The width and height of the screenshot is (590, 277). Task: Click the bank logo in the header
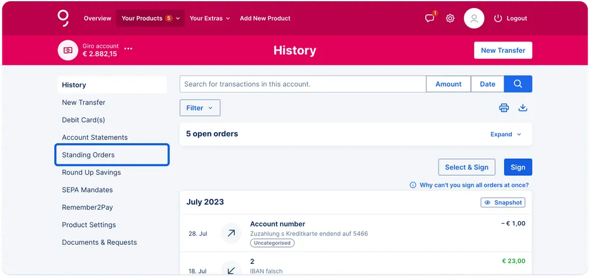coord(63,18)
